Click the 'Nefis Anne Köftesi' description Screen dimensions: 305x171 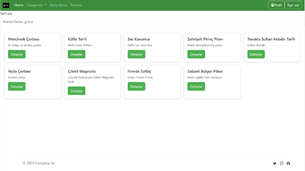[x=80, y=45]
